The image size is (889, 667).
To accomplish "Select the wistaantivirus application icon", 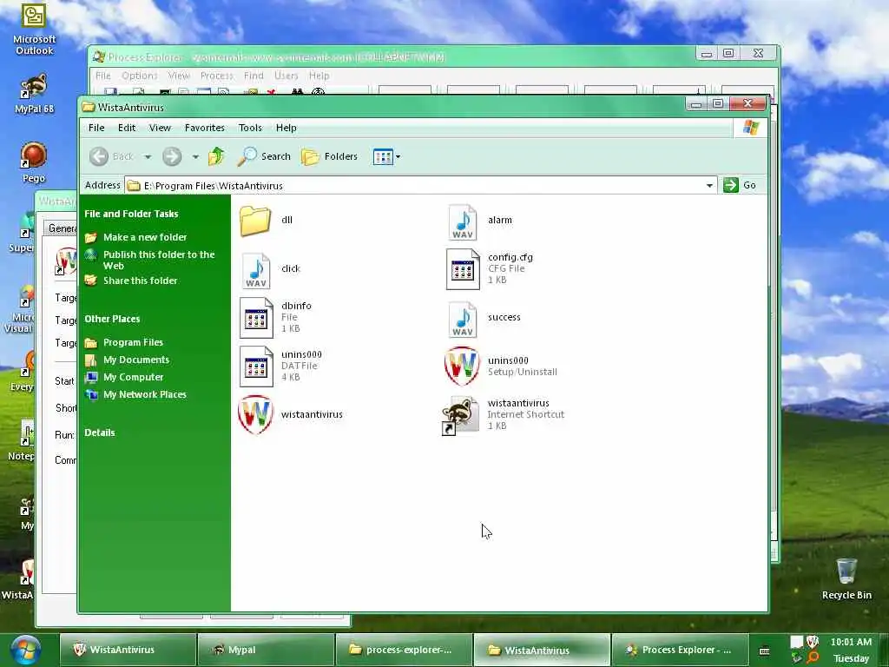I will click(256, 414).
